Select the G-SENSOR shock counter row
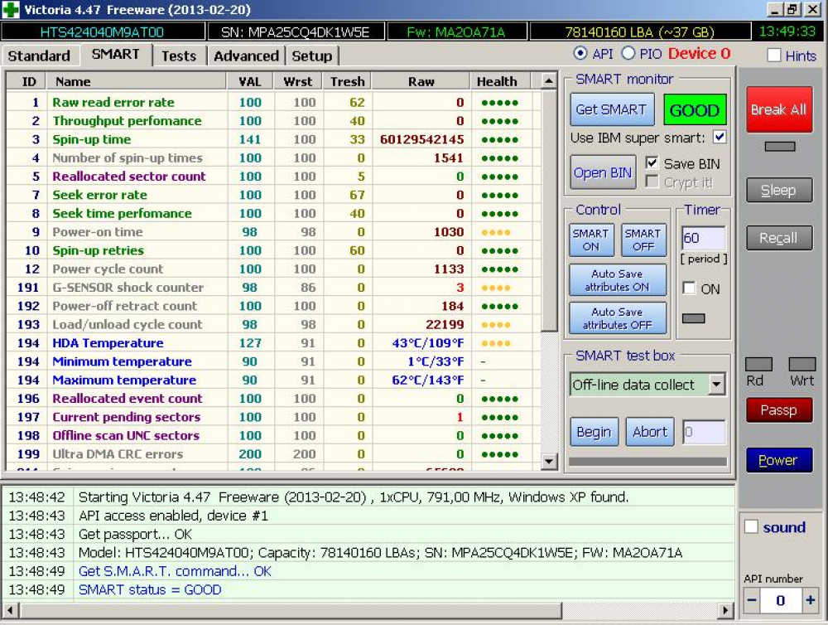Image resolution: width=828 pixels, height=625 pixels. point(273,287)
